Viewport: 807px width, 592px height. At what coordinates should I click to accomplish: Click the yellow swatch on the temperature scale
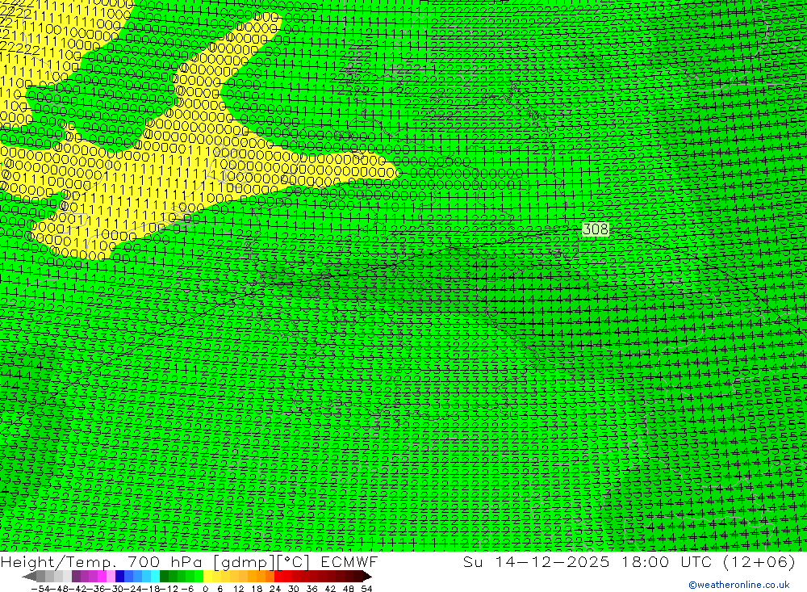[207, 577]
